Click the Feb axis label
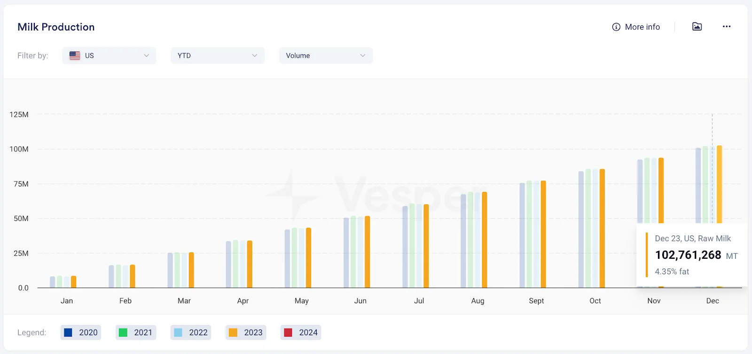The width and height of the screenshot is (752, 354). pyautogui.click(x=125, y=301)
